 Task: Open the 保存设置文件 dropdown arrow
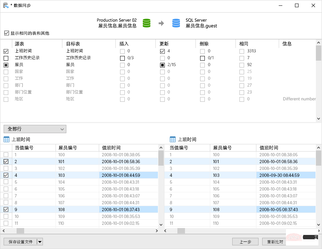coord(40,242)
